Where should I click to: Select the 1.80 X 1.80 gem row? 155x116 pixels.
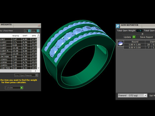coord(139,45)
